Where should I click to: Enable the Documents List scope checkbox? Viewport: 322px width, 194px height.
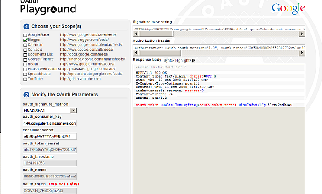pos(25,55)
